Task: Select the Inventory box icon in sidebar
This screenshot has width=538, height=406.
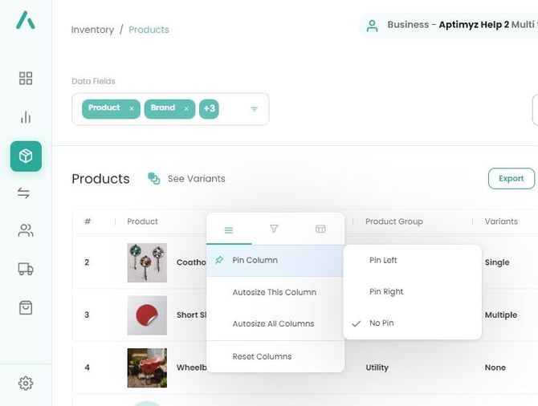Action: 26,156
